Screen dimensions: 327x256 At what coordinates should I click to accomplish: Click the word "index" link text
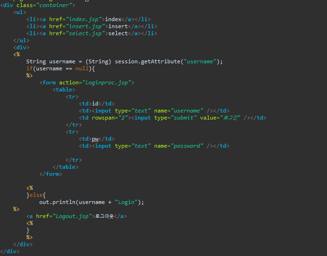113,19
